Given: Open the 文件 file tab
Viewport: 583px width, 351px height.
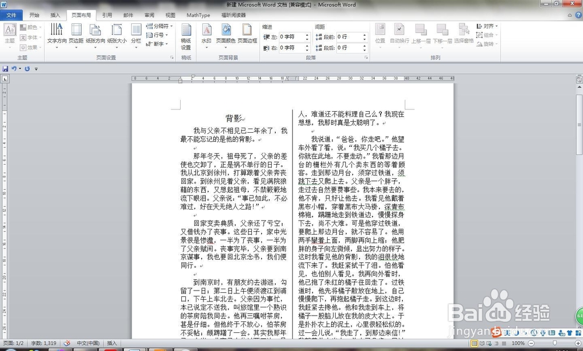Looking at the screenshot, I should pyautogui.click(x=12, y=15).
